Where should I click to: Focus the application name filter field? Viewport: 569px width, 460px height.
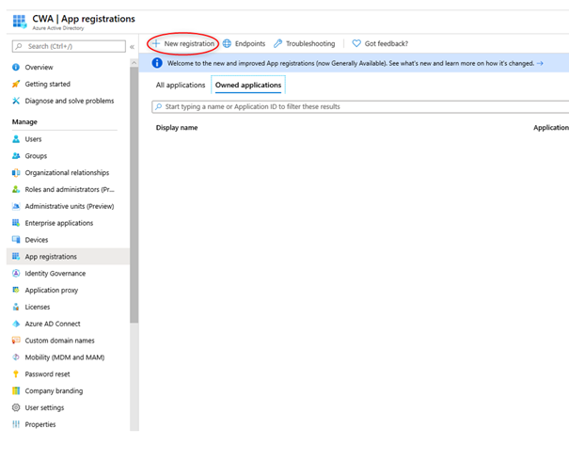coord(360,106)
